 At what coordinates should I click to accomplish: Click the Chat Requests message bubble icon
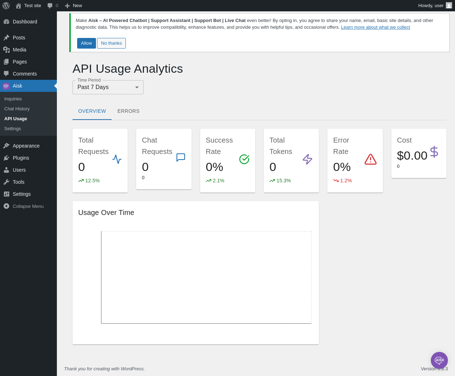181,157
